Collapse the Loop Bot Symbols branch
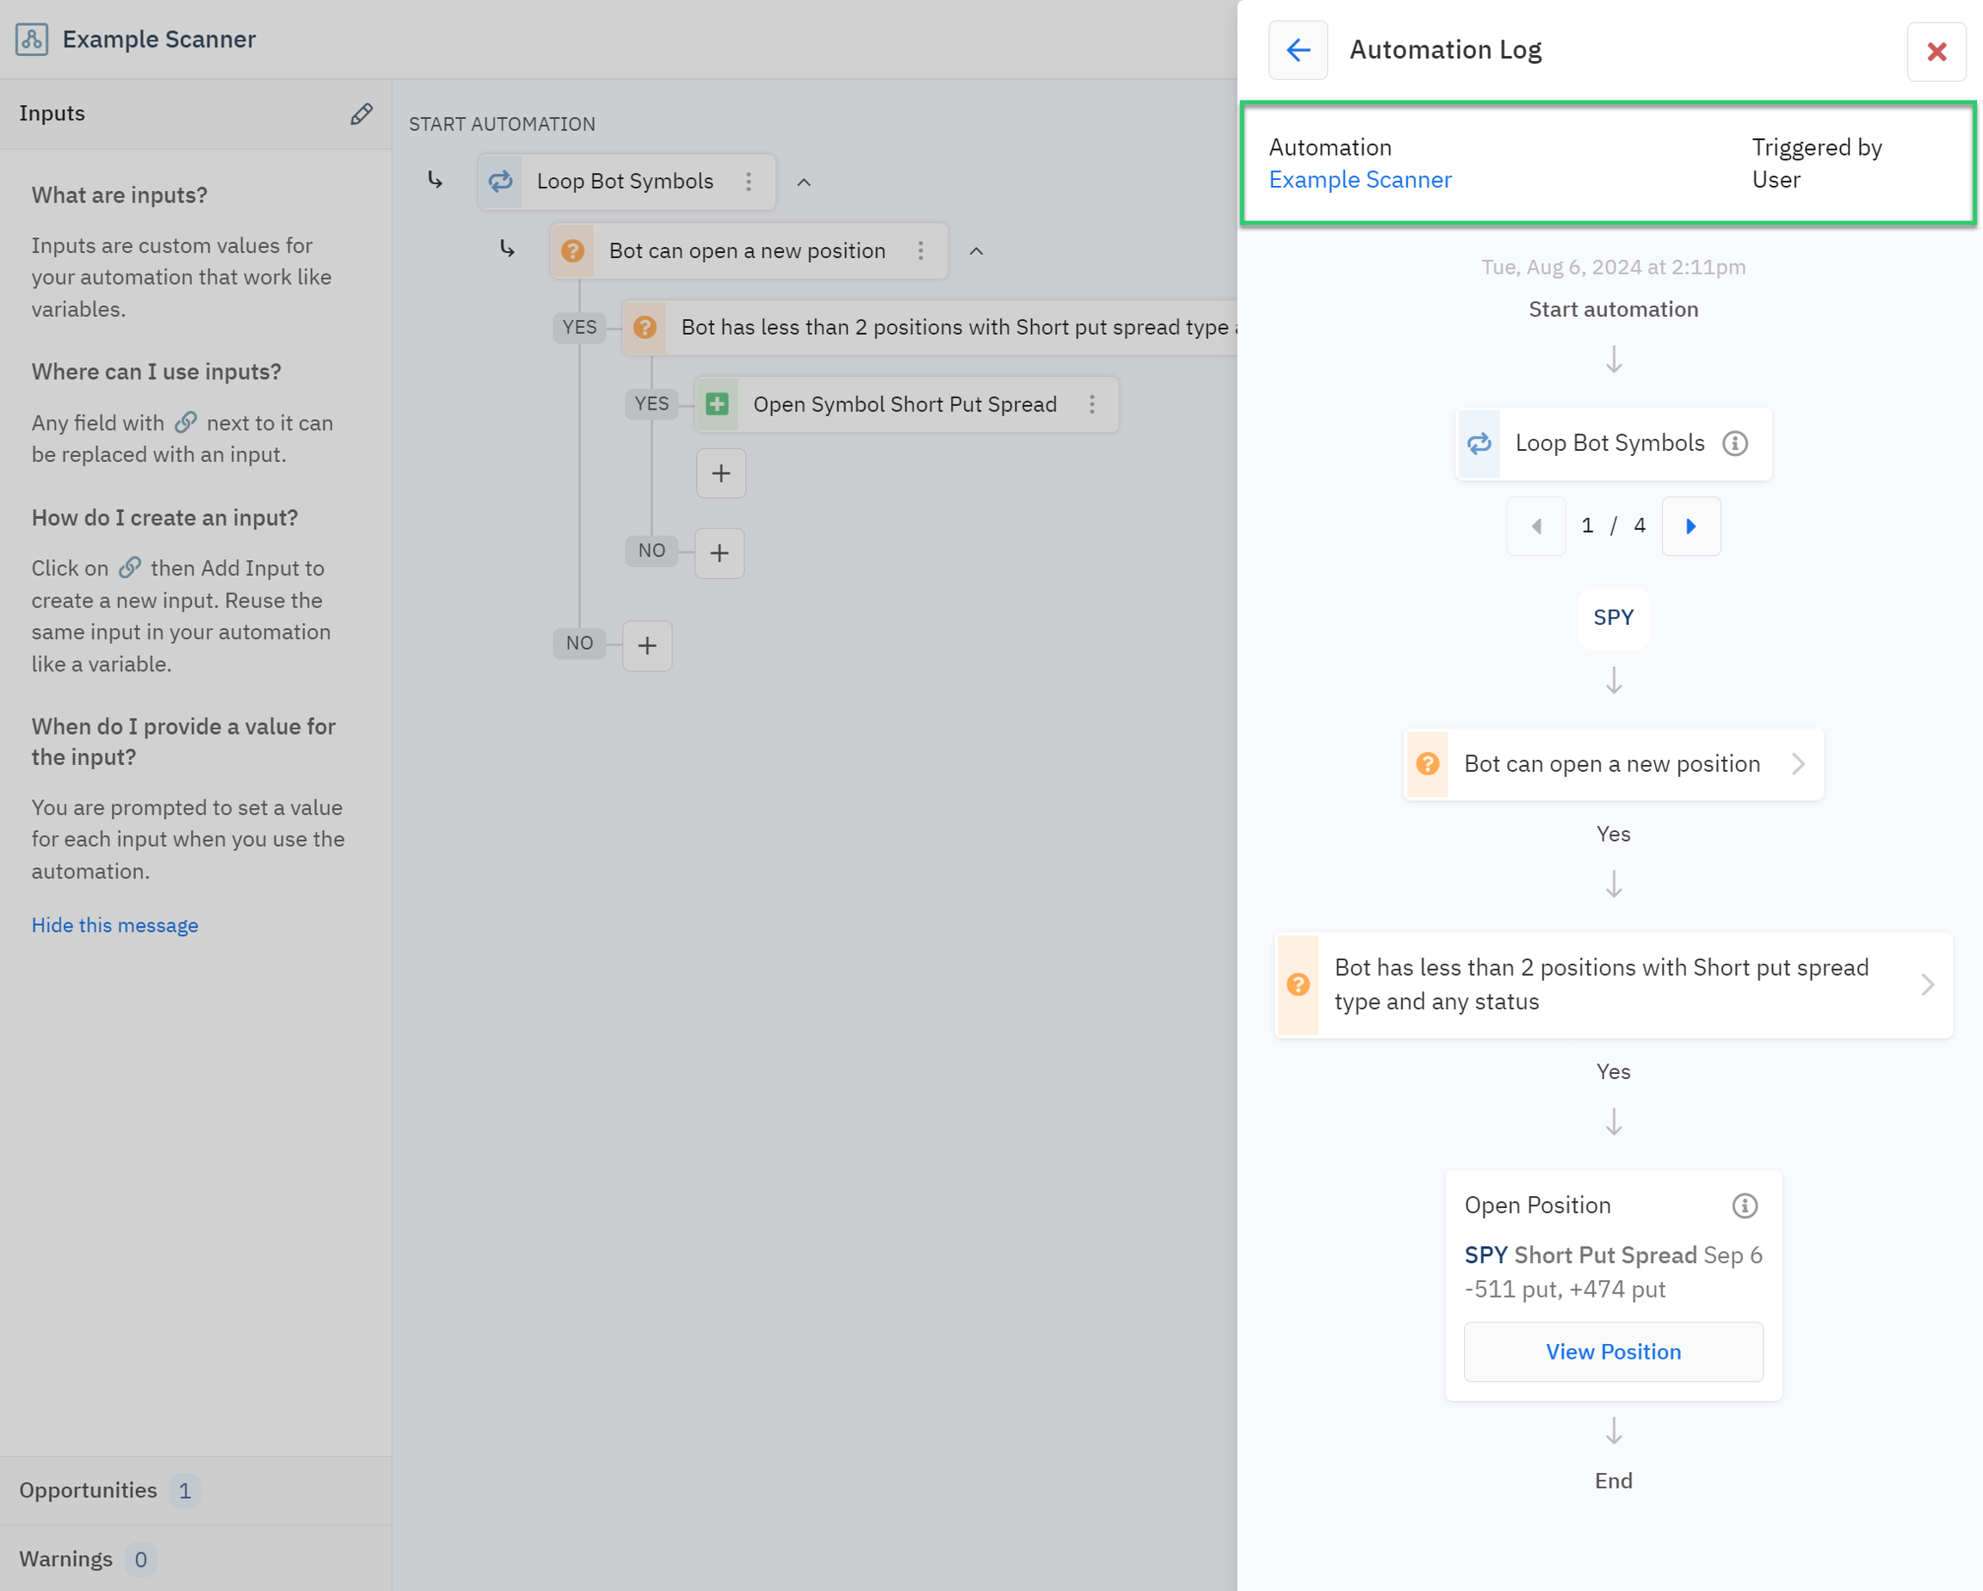The width and height of the screenshot is (1983, 1591). (x=803, y=182)
